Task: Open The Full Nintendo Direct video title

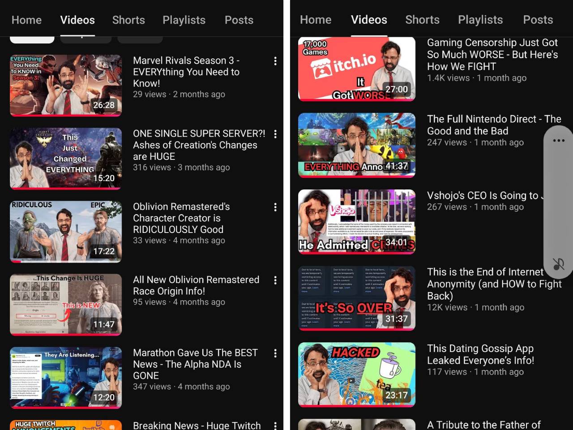Action: pos(494,125)
